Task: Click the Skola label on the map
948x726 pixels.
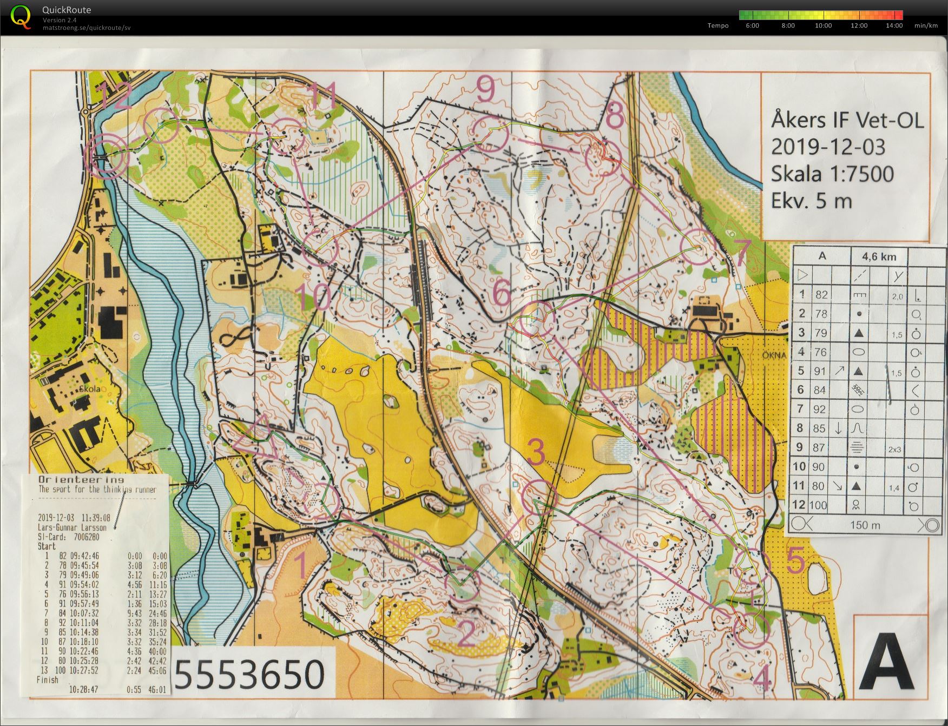Action: pos(89,389)
